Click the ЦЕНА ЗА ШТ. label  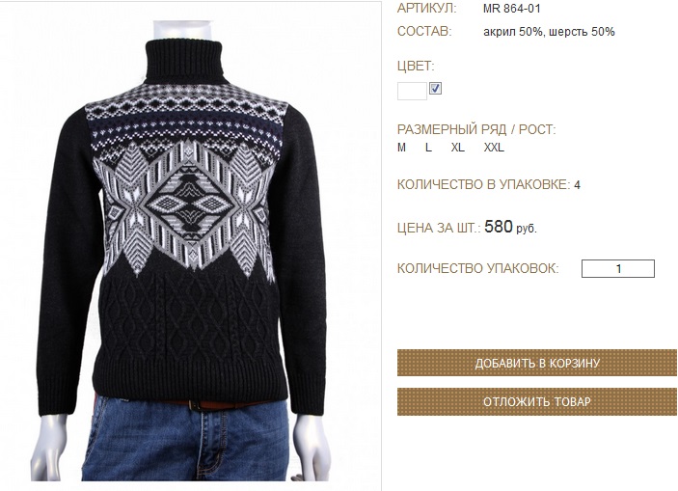[x=439, y=228]
